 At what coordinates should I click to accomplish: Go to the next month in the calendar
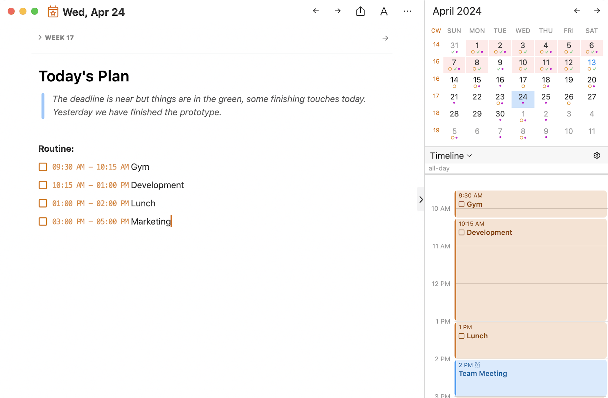click(x=597, y=11)
